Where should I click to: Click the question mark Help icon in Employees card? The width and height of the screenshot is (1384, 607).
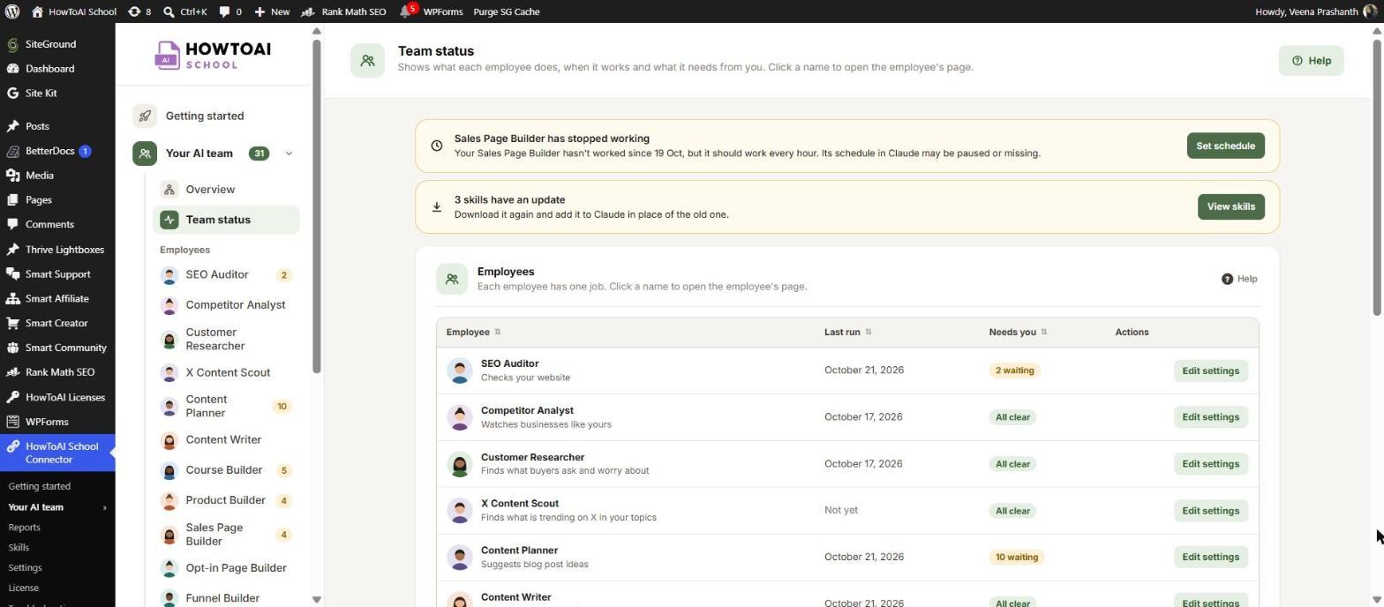click(x=1227, y=279)
